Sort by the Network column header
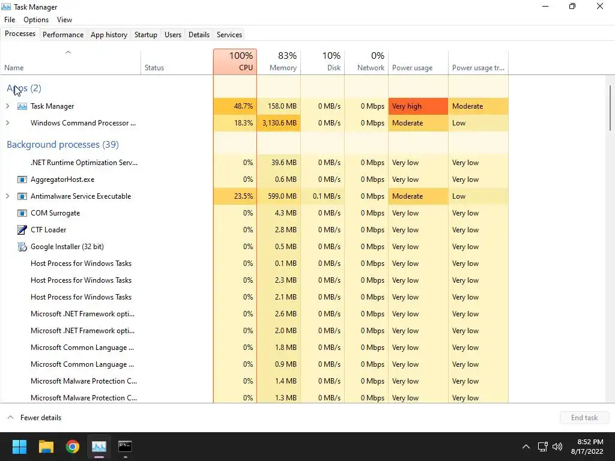Image resolution: width=615 pixels, height=461 pixels. pyautogui.click(x=366, y=62)
